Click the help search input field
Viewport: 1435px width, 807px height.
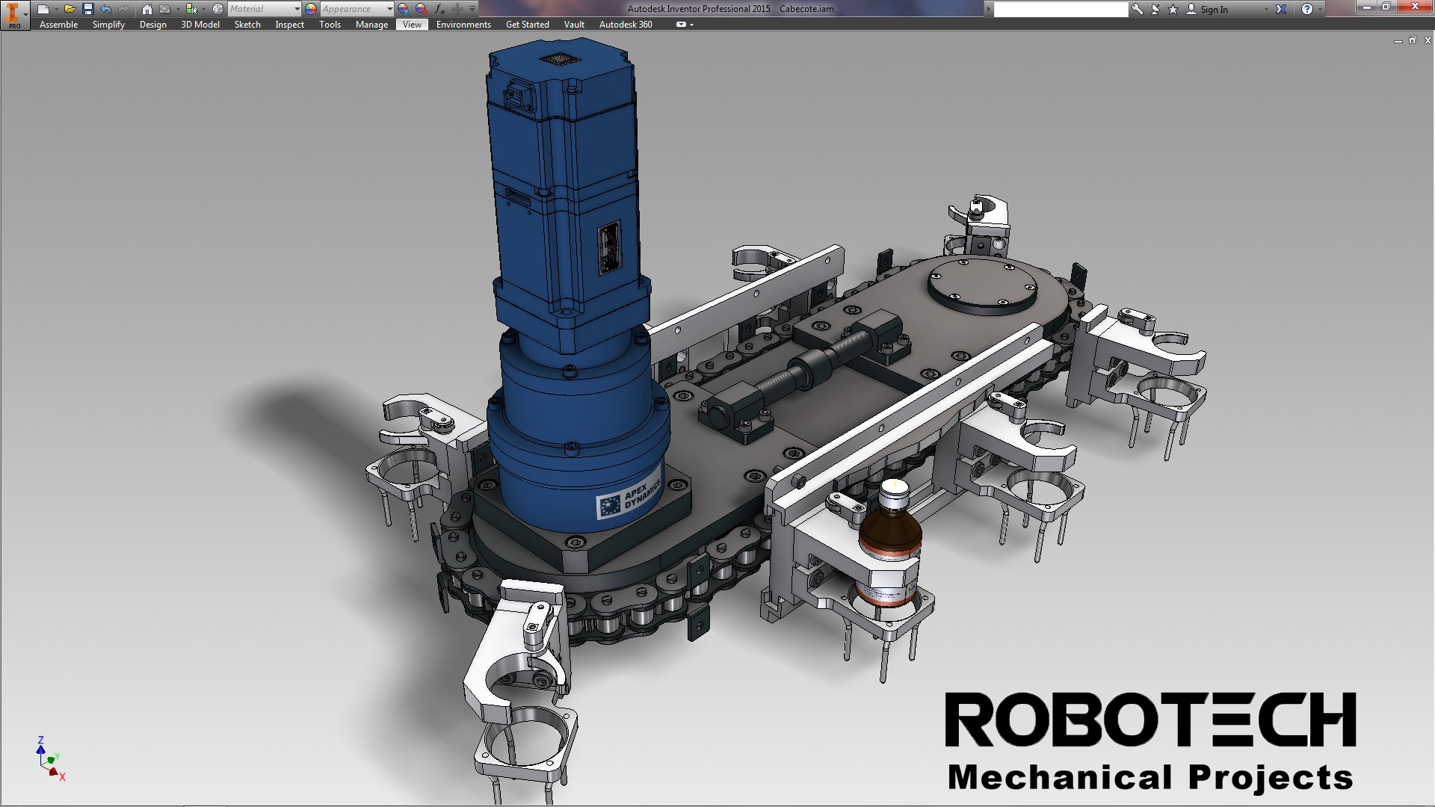1061,9
